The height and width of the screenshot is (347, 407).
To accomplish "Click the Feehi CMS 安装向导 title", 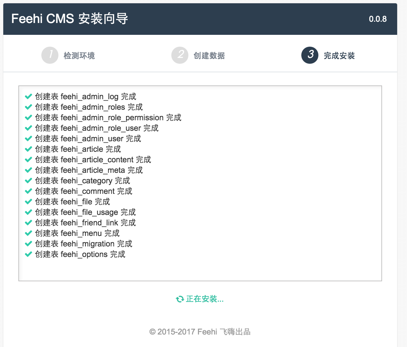I will pos(70,19).
